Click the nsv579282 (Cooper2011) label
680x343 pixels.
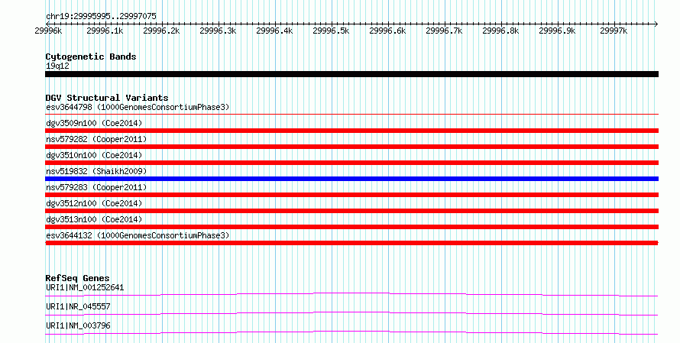point(96,139)
